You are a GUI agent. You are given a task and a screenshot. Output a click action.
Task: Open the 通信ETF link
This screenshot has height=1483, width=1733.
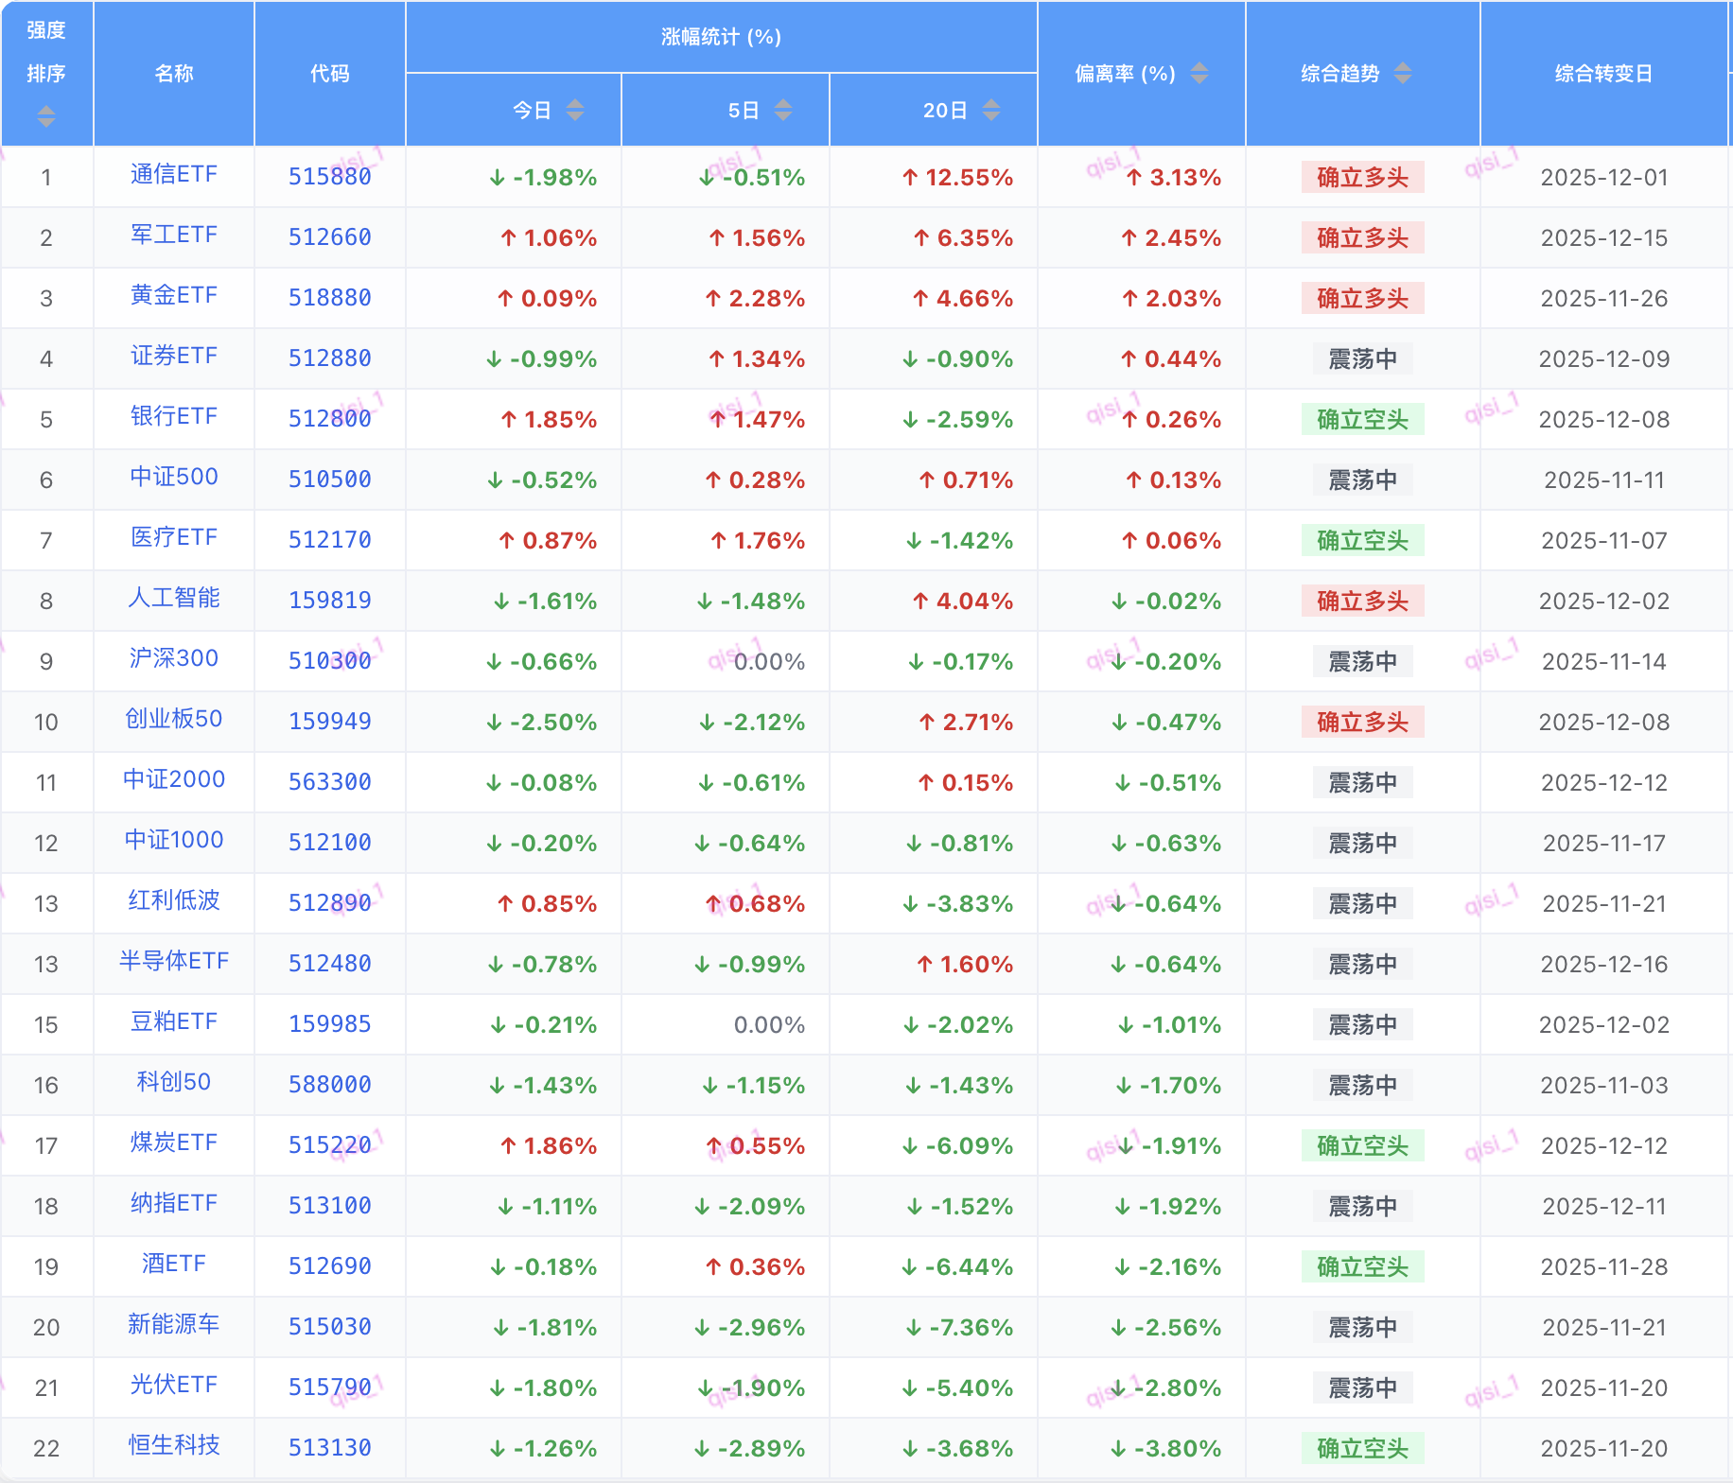(x=174, y=175)
